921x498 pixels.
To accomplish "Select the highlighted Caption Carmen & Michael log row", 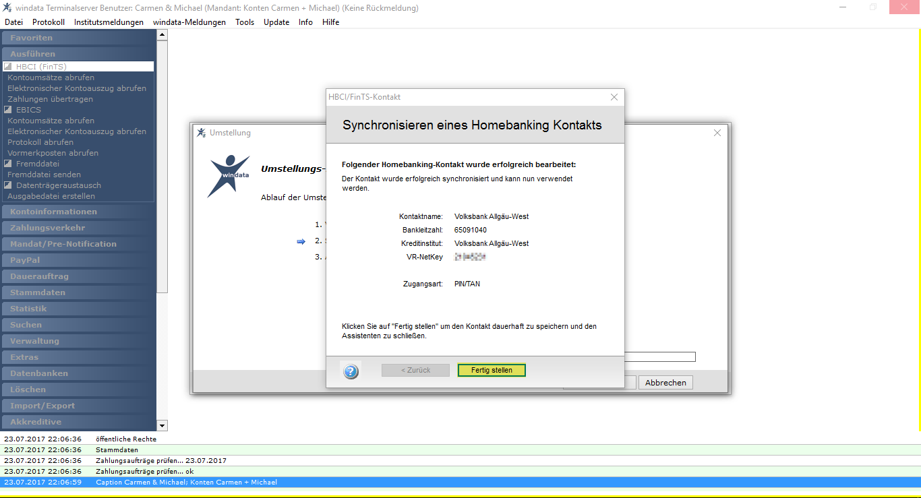I will click(460, 482).
